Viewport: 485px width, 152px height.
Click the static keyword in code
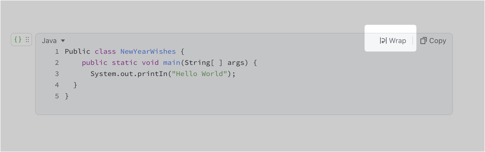click(x=124, y=63)
